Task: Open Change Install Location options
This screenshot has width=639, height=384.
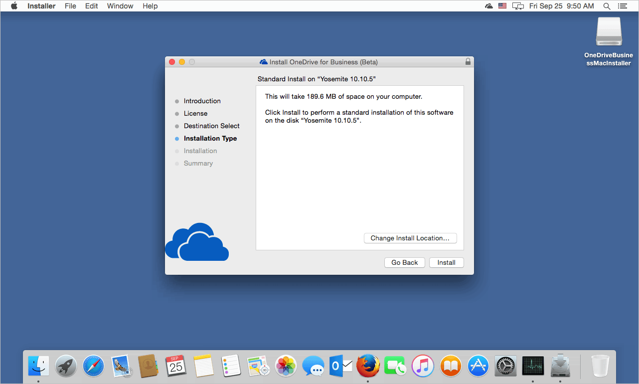Action: (410, 238)
